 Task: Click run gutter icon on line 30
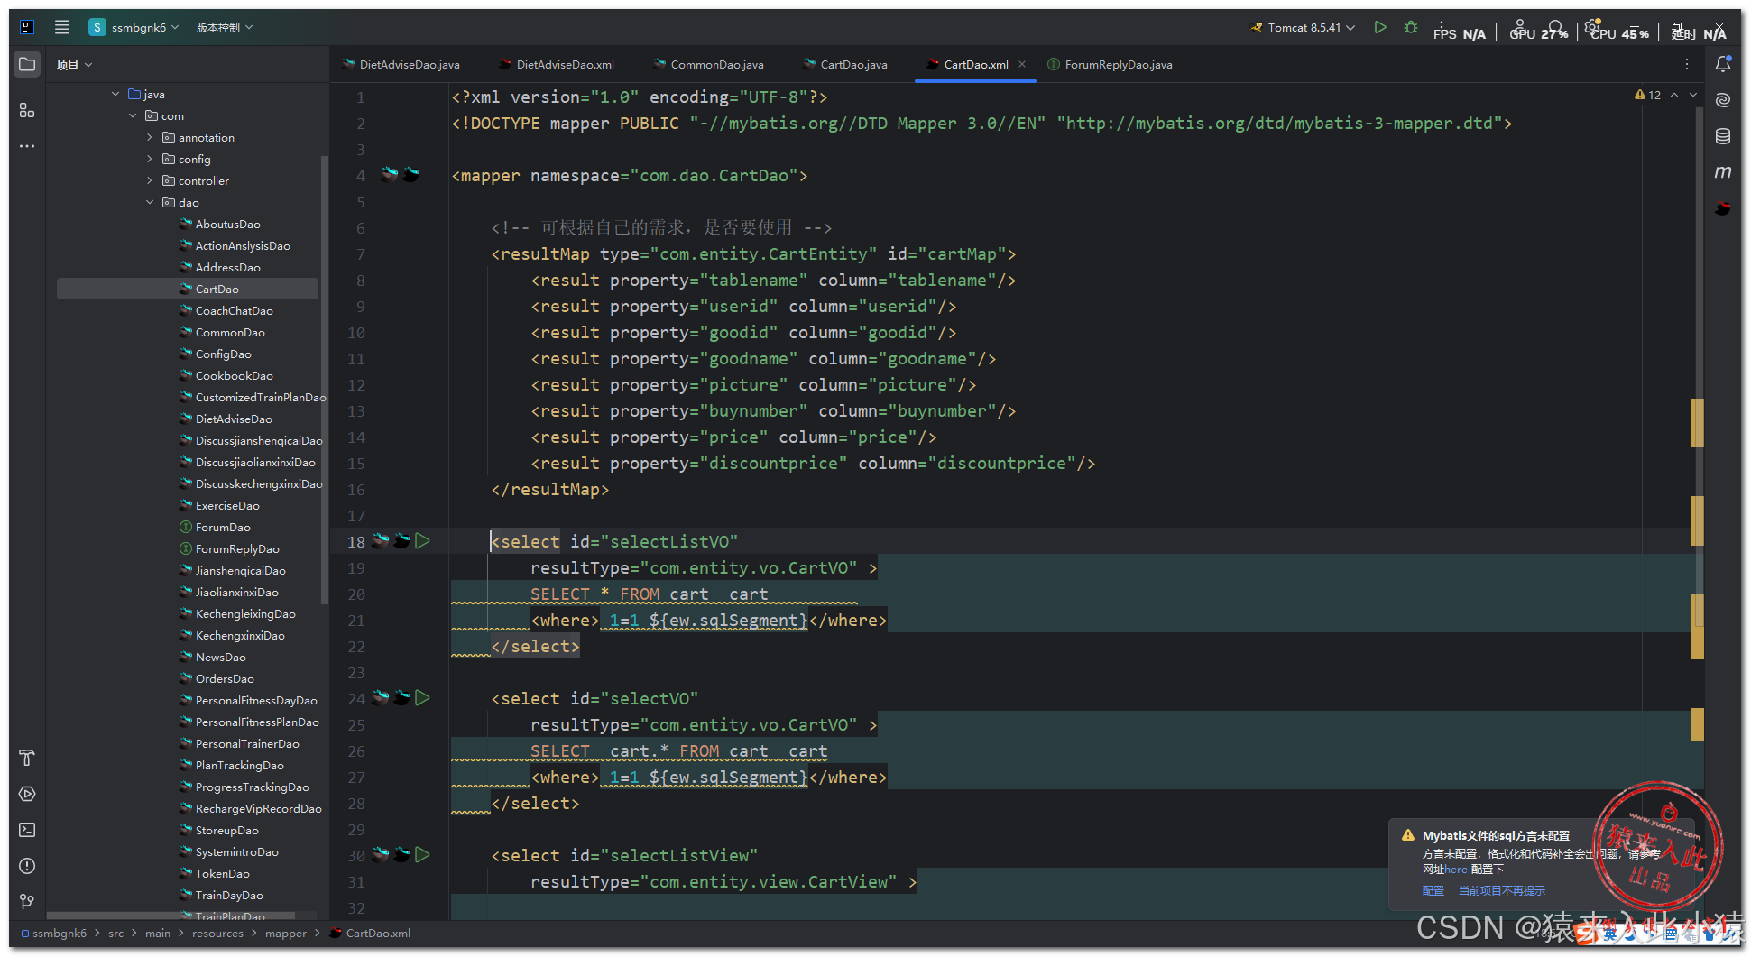pos(423,855)
